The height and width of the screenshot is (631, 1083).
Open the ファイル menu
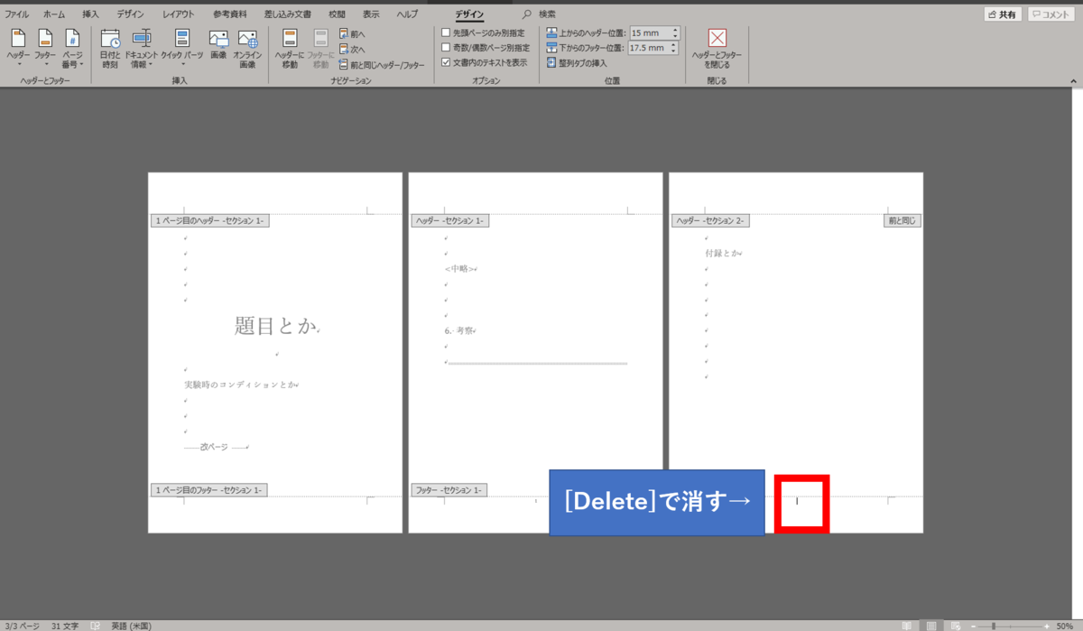click(17, 14)
